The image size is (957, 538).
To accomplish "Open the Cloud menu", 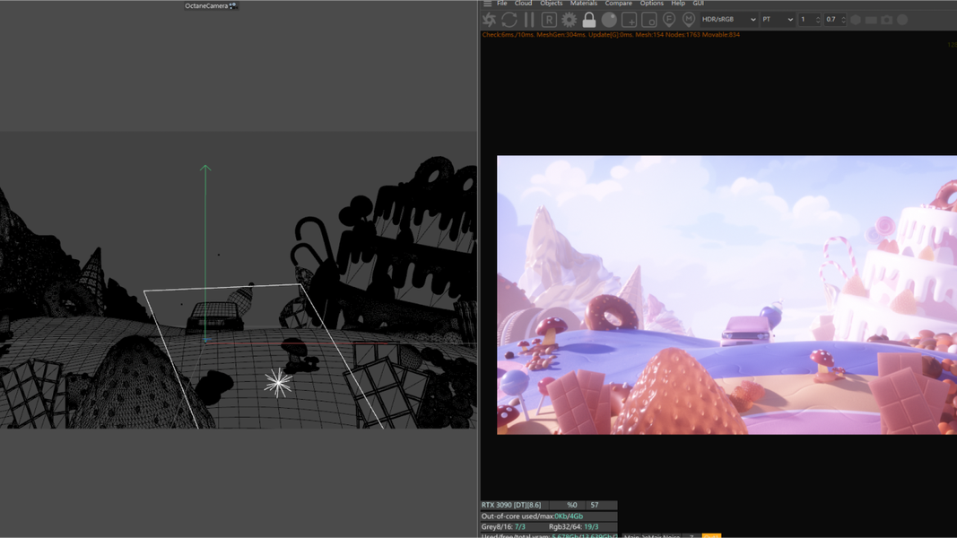I will 523,3.
